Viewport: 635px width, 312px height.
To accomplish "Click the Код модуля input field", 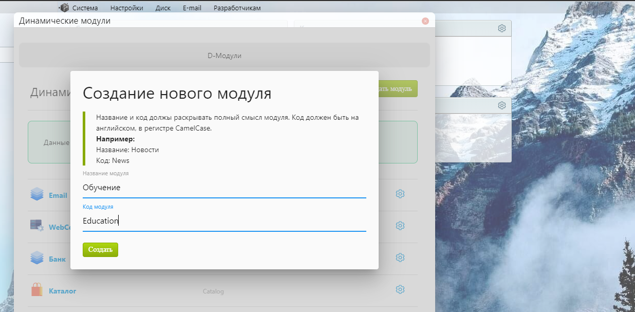I will coord(224,221).
